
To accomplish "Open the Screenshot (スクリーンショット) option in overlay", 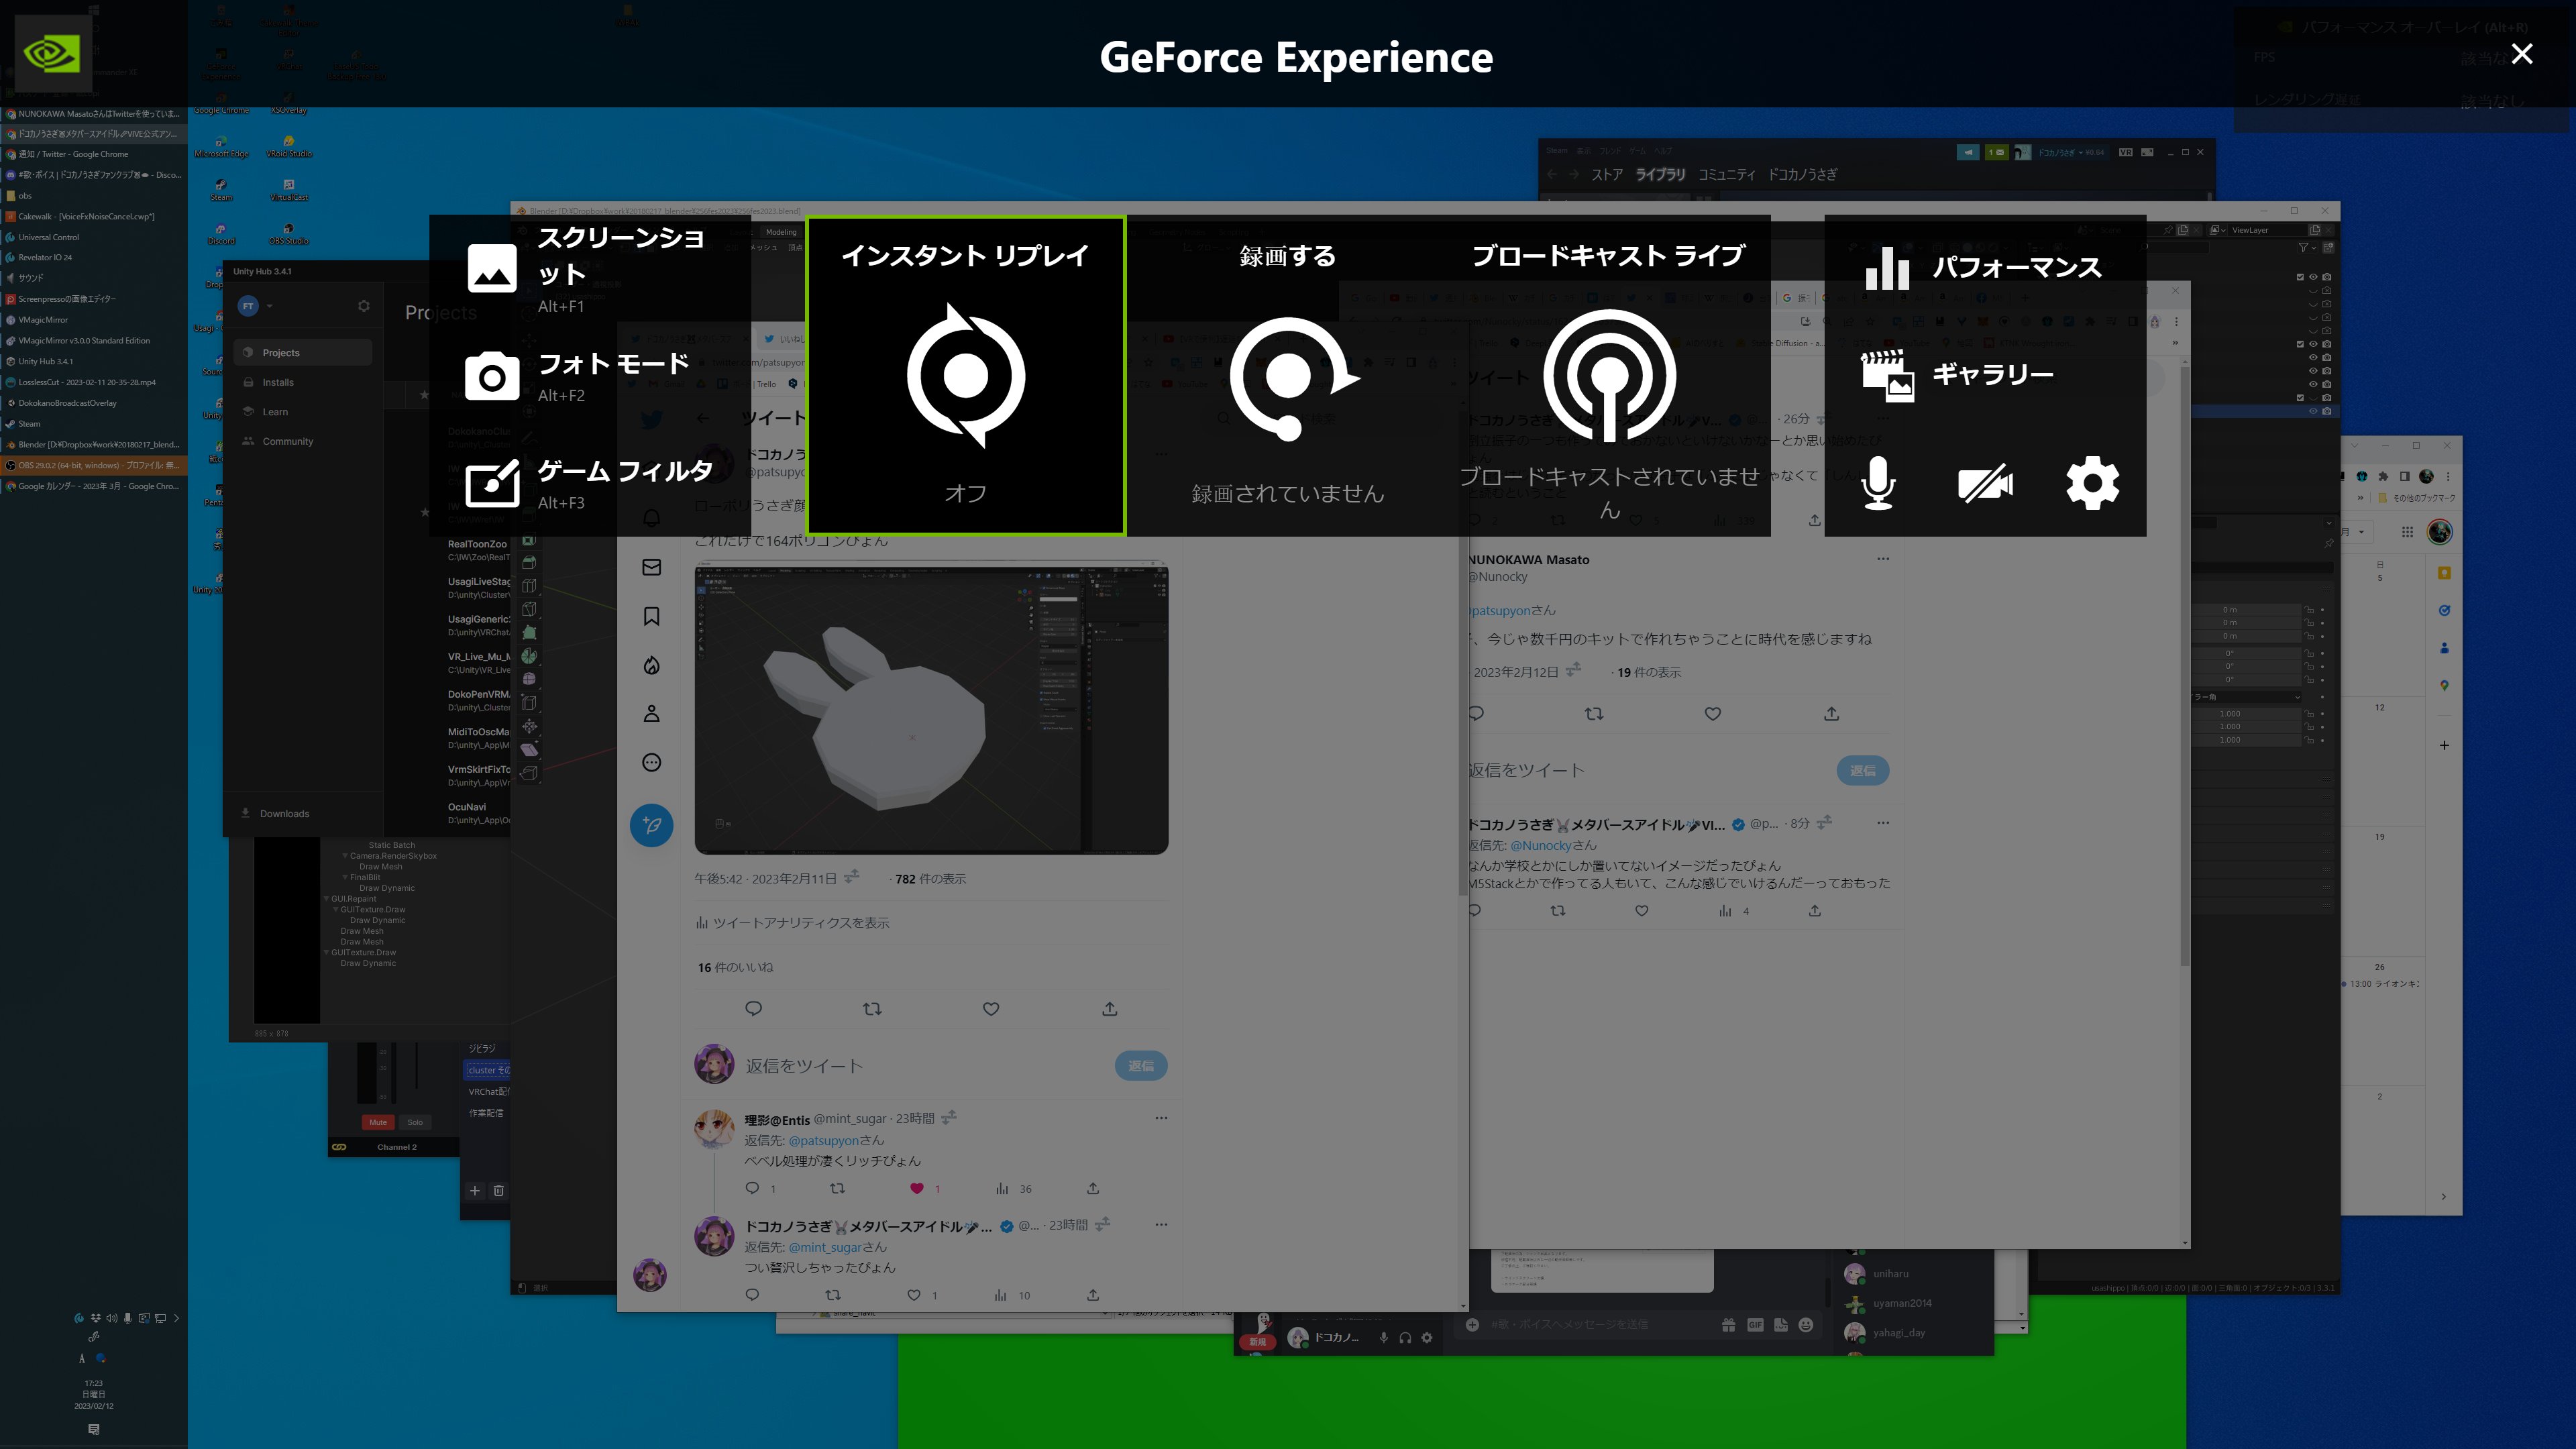I will point(590,270).
